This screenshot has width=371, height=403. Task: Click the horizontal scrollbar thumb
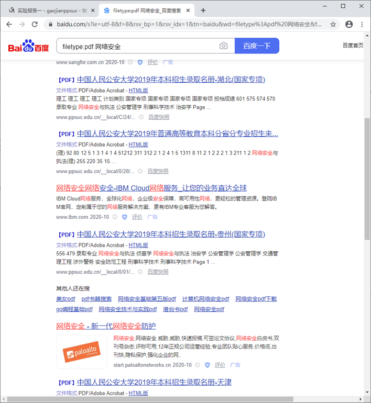[x=150, y=399]
